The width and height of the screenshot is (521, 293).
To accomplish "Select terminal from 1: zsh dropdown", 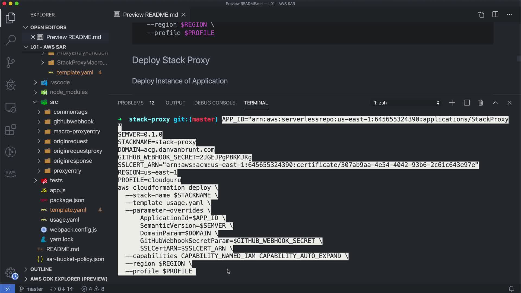I will click(406, 103).
